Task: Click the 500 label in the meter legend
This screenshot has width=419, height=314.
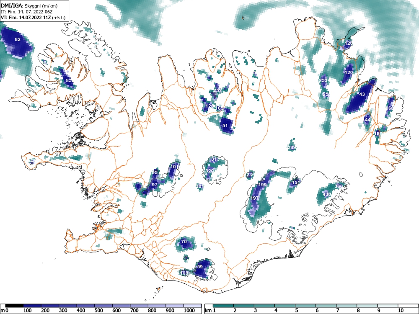Action: (x=98, y=311)
